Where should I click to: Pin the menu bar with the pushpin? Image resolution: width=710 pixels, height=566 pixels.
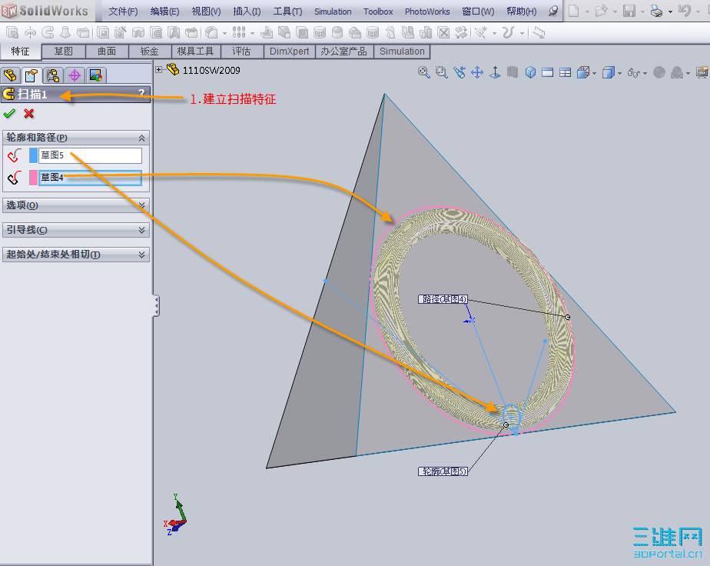(x=553, y=12)
